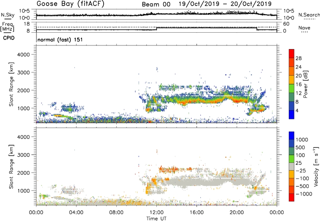Click the 'Time UT' axis title
Screen dimensions: 320x221
click(156, 219)
